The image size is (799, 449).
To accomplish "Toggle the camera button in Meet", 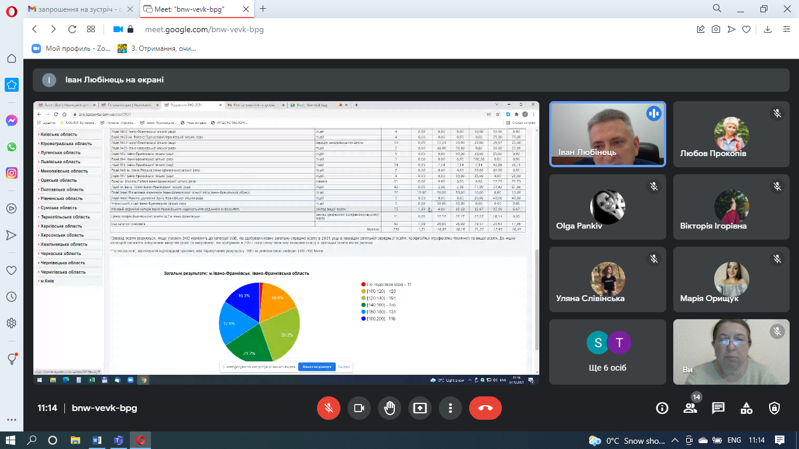I will tap(359, 408).
